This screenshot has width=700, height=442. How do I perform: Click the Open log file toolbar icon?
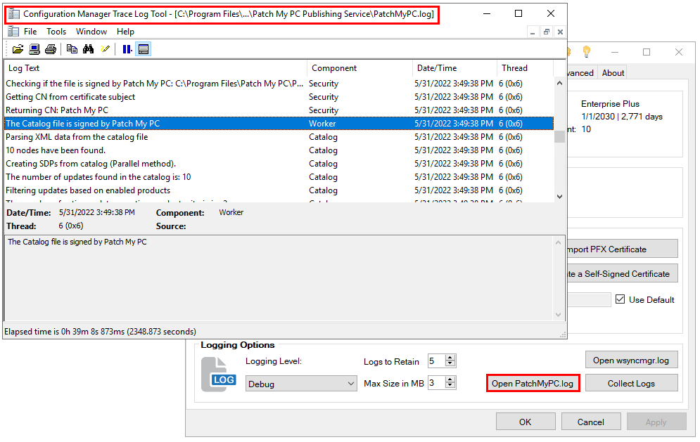pyautogui.click(x=18, y=49)
